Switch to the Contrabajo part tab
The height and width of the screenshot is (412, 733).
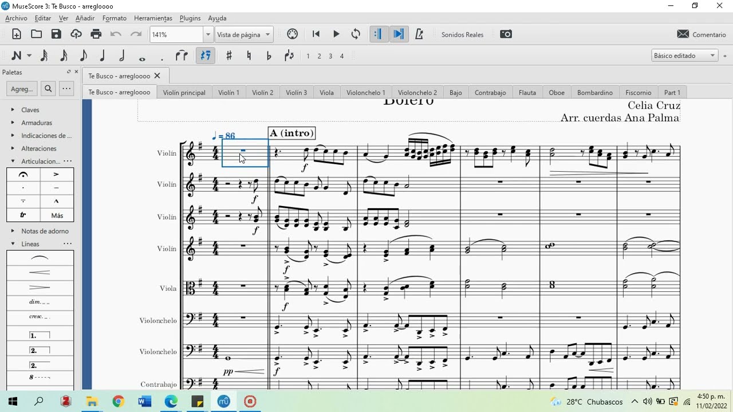(x=490, y=92)
